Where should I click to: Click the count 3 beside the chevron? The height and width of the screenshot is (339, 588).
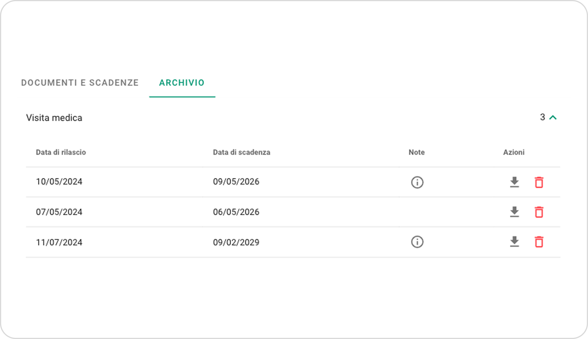tap(542, 117)
